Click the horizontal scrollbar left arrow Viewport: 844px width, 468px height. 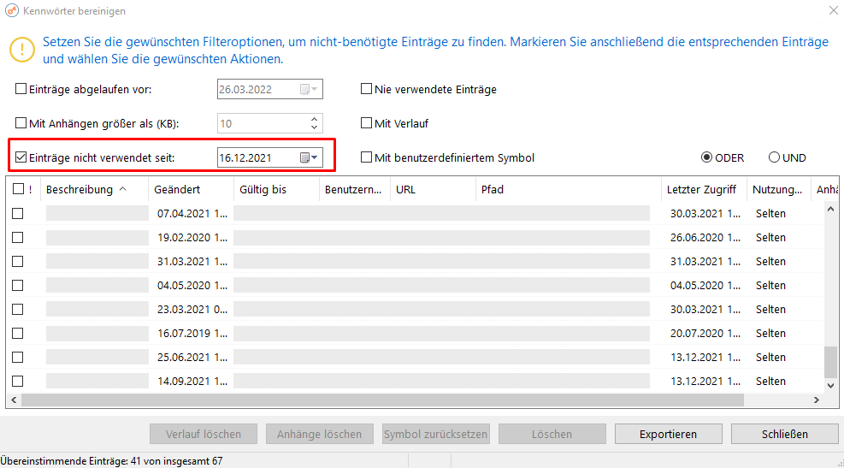(x=14, y=400)
